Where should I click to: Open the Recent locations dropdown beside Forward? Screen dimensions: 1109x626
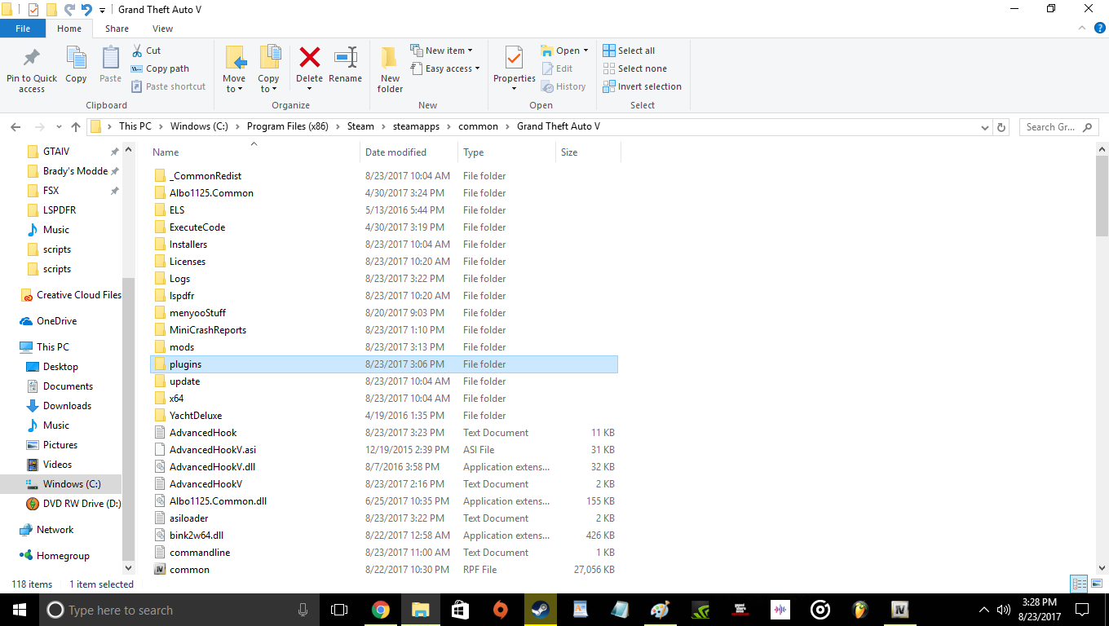pyautogui.click(x=57, y=127)
